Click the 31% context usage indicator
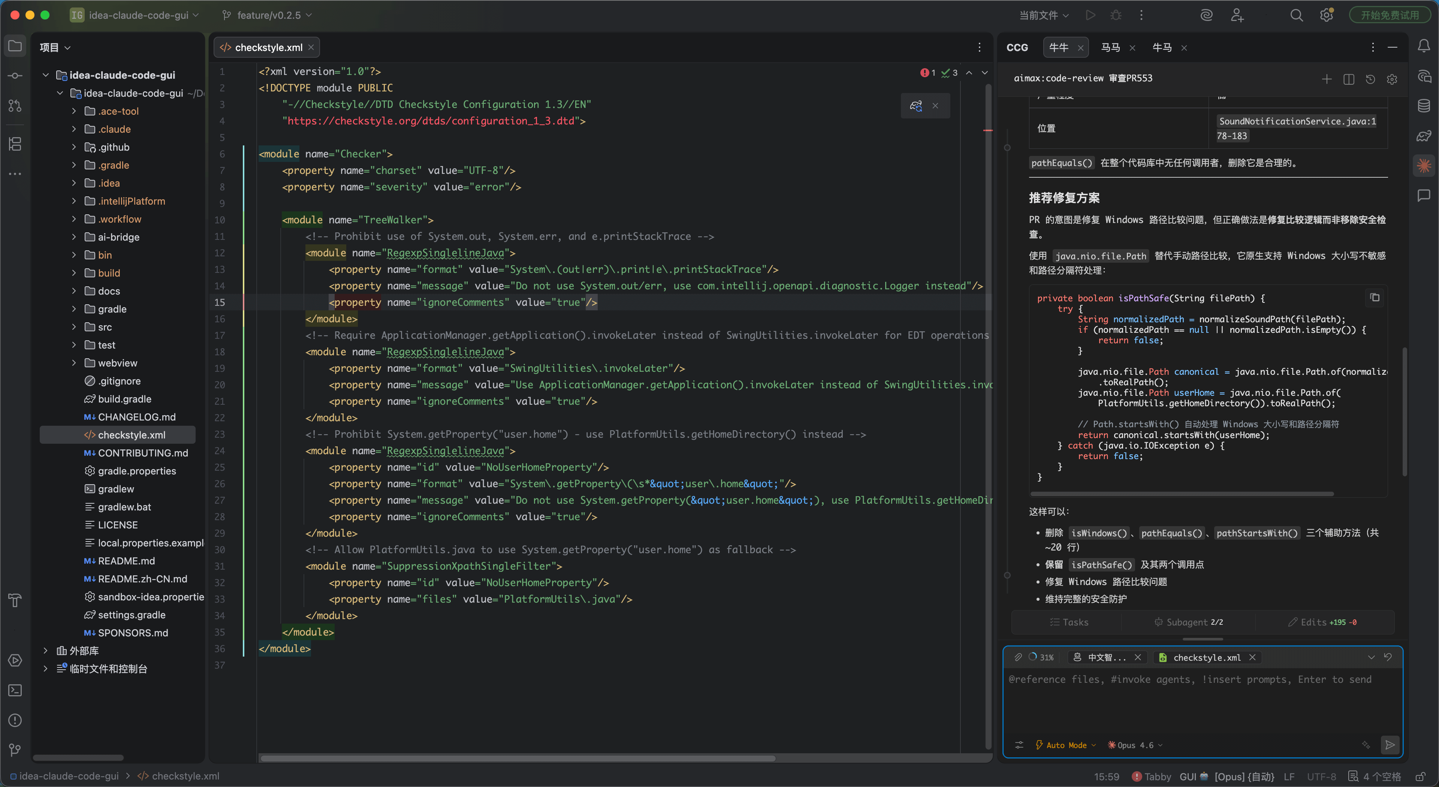The height and width of the screenshot is (787, 1439). click(x=1041, y=657)
